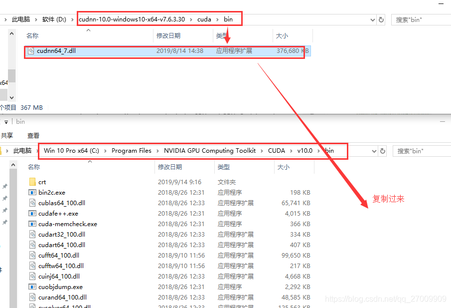Click the quick access toolbar dropdown arrow

pos(6,122)
